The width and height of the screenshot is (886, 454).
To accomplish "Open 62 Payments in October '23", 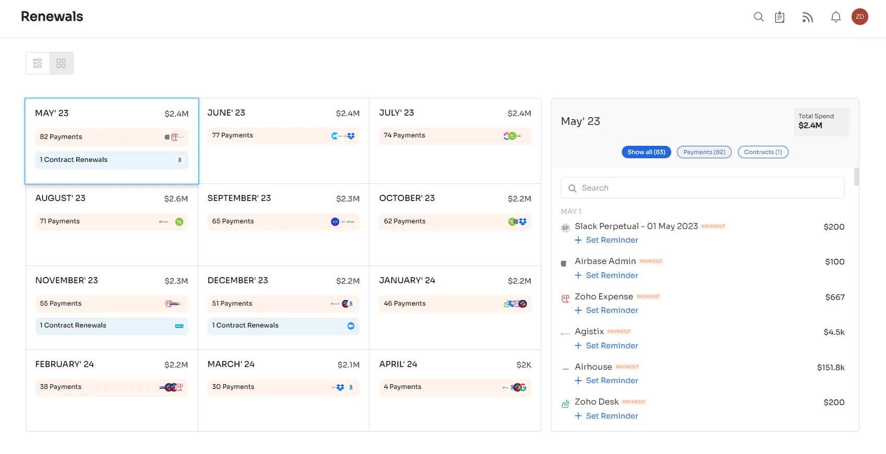I will [455, 221].
